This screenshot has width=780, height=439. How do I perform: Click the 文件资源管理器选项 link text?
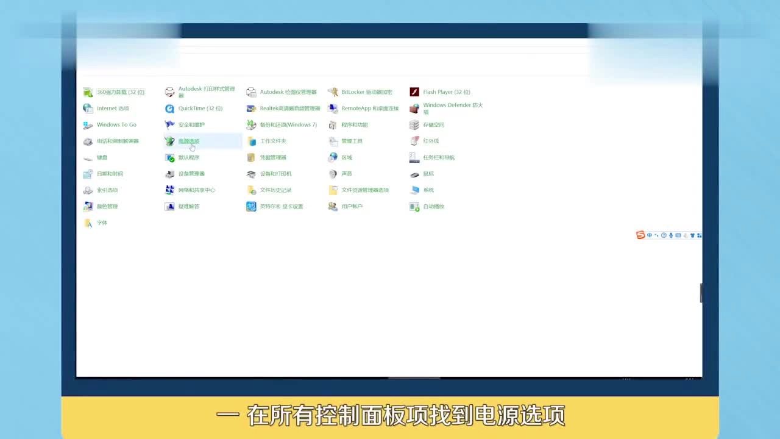point(365,190)
